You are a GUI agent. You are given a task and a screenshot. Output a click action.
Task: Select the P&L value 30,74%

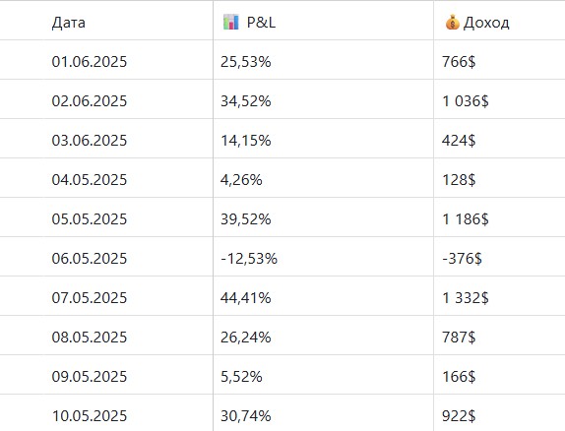point(246,416)
